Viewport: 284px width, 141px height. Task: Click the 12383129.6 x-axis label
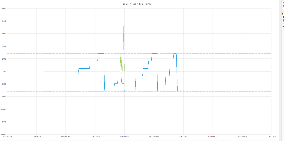click(x=154, y=136)
